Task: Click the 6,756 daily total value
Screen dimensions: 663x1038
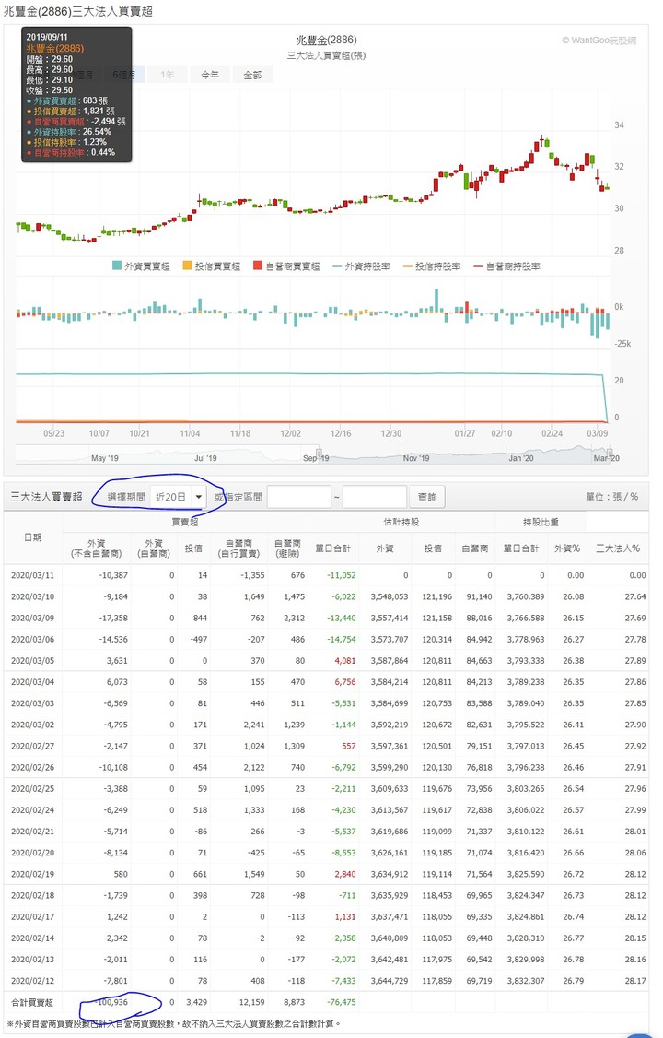Action: [345, 682]
